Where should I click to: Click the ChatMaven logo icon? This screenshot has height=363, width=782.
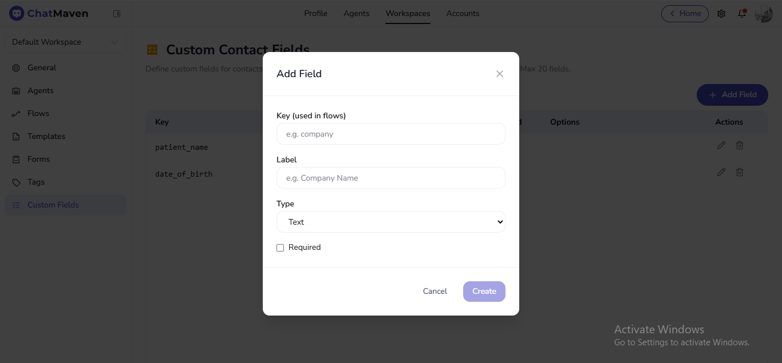click(16, 13)
